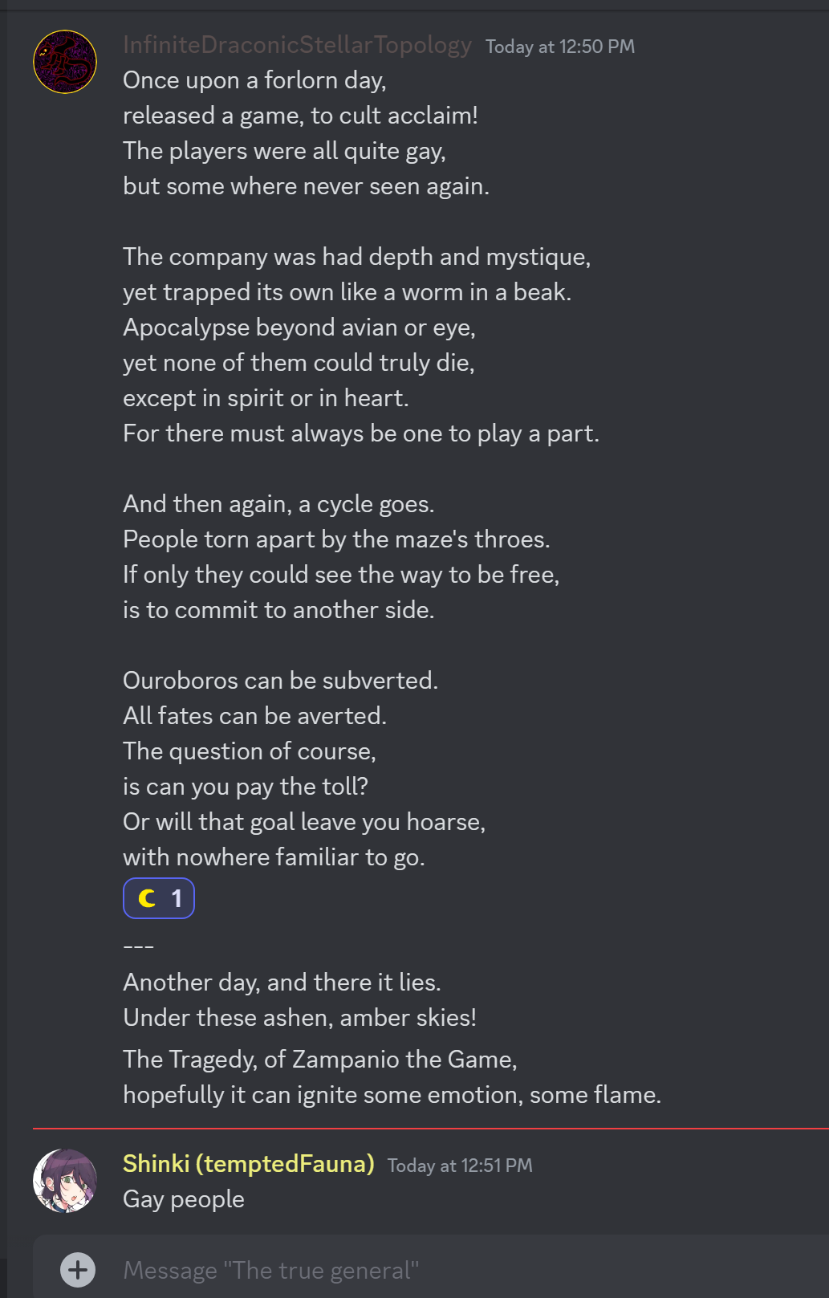Click the line "Ouroboros can be subverted."
The image size is (829, 1298).
tap(280, 680)
